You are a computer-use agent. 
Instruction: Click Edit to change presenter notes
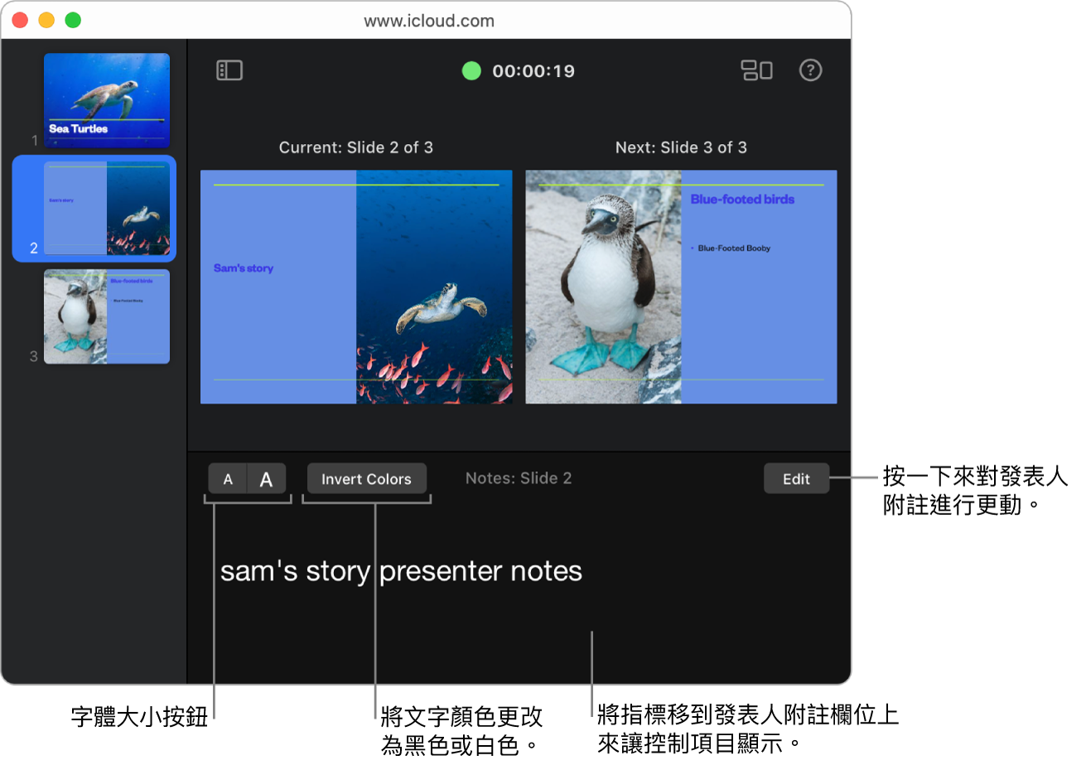point(796,479)
